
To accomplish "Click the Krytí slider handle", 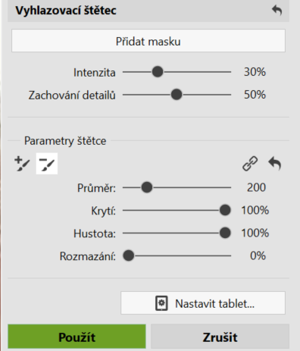I will pyautogui.click(x=225, y=210).
